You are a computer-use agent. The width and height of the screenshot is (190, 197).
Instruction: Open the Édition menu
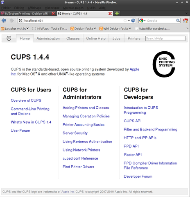19,8
